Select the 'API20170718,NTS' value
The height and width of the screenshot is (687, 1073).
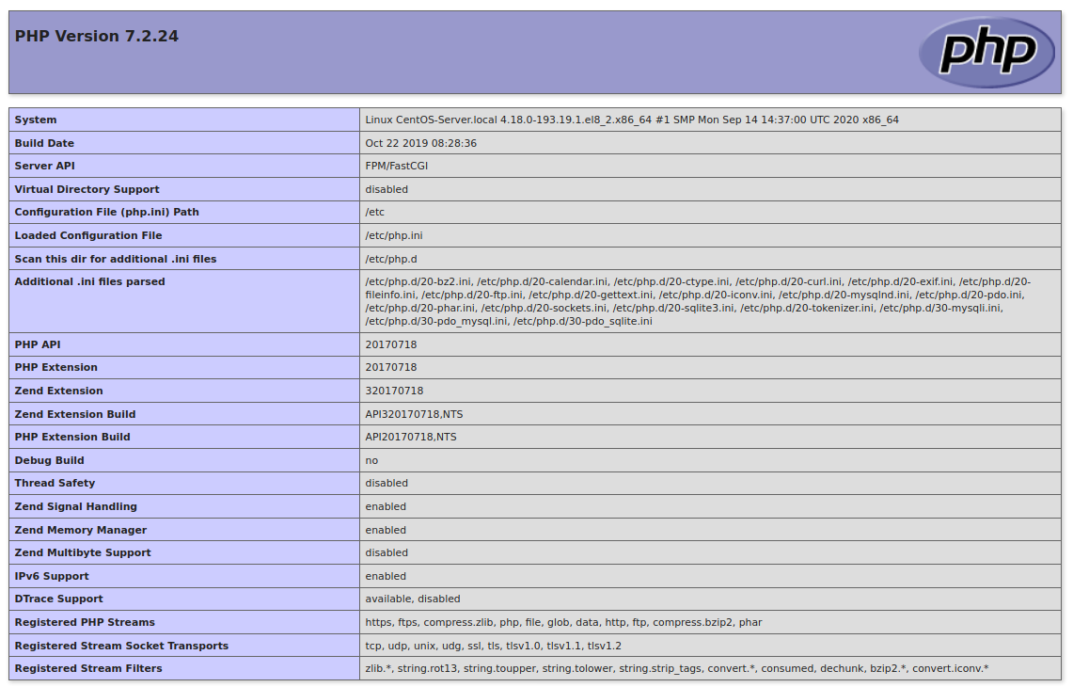[411, 437]
